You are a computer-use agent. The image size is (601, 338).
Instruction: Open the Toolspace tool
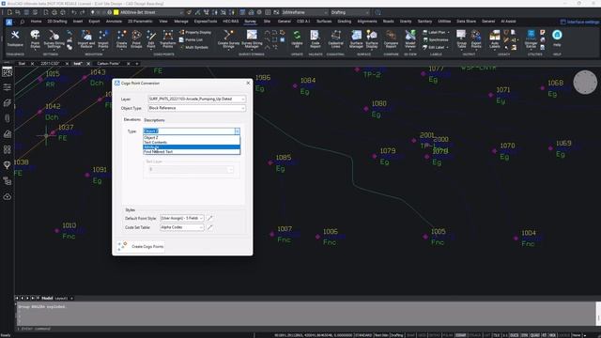[15, 38]
